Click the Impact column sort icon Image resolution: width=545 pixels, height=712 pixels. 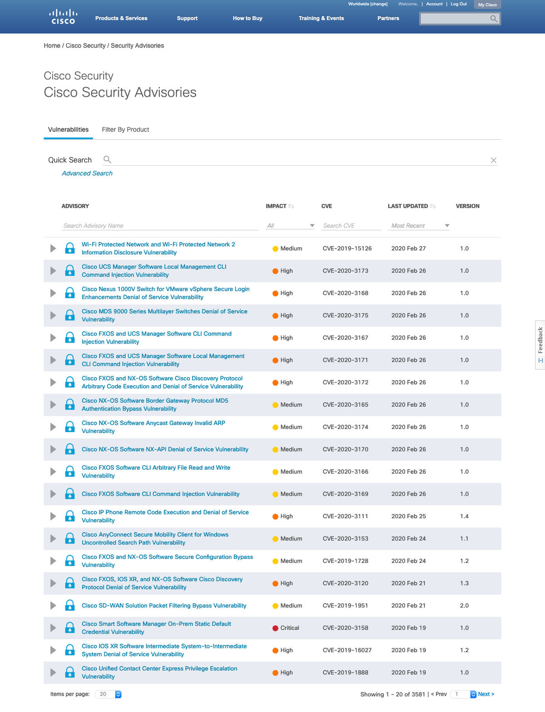point(291,206)
